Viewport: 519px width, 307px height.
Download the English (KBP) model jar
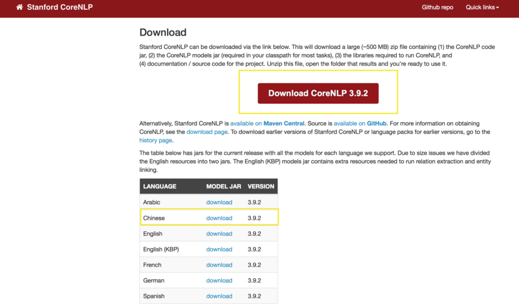219,249
